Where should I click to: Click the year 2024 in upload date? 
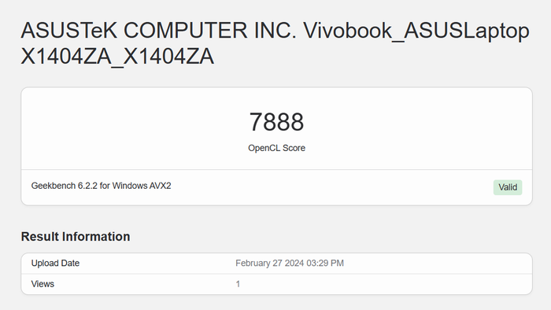[294, 264]
